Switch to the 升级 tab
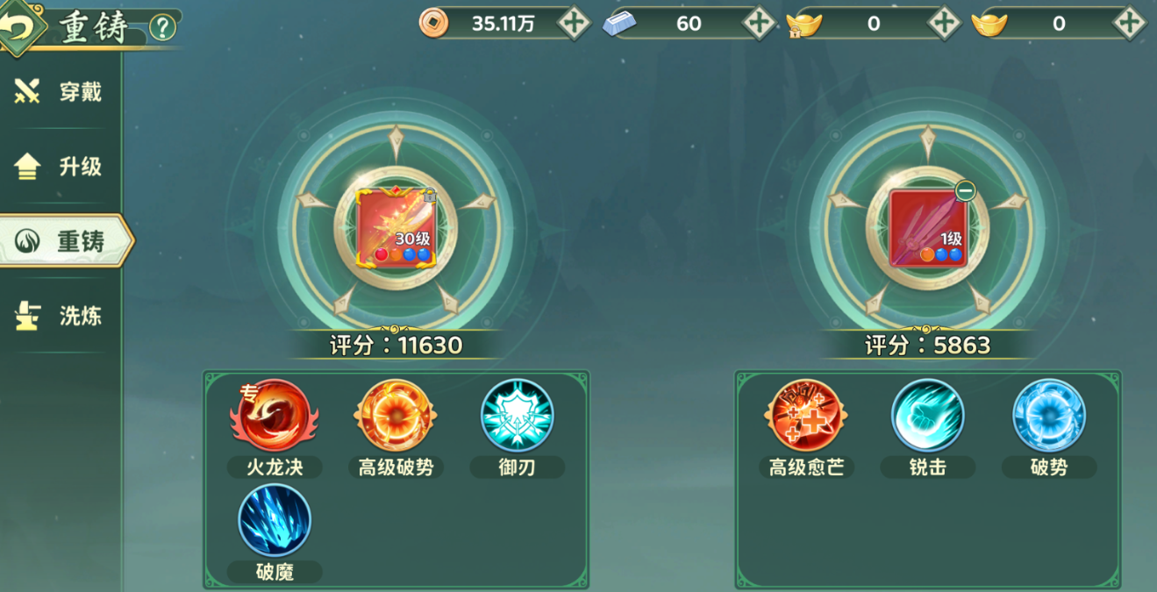The width and height of the screenshot is (1157, 592). coord(60,166)
